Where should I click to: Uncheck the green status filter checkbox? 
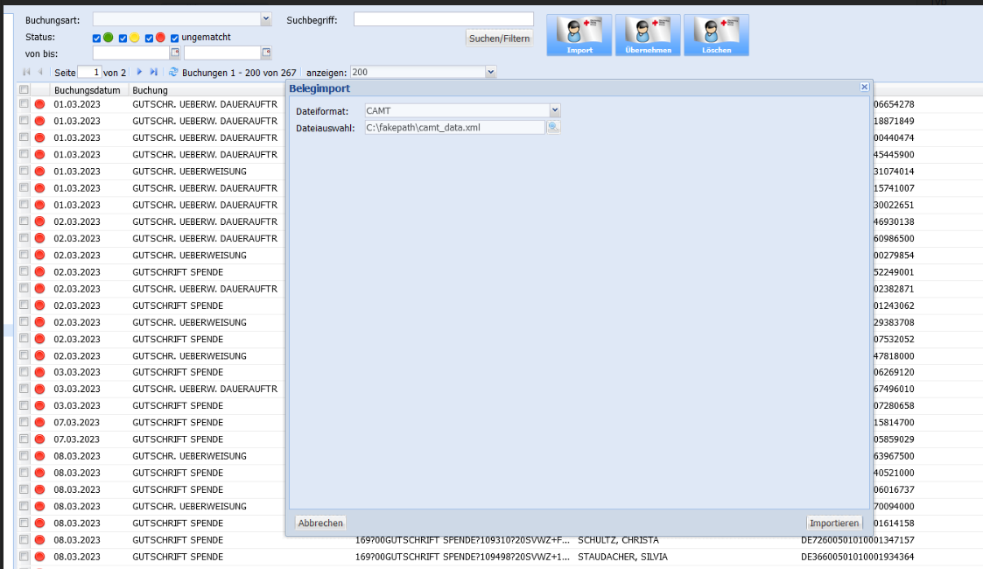97,39
